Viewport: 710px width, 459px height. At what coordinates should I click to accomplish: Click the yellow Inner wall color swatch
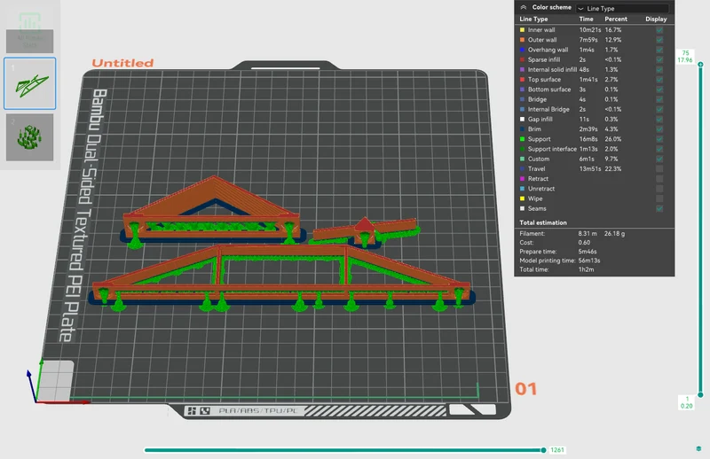(x=522, y=30)
